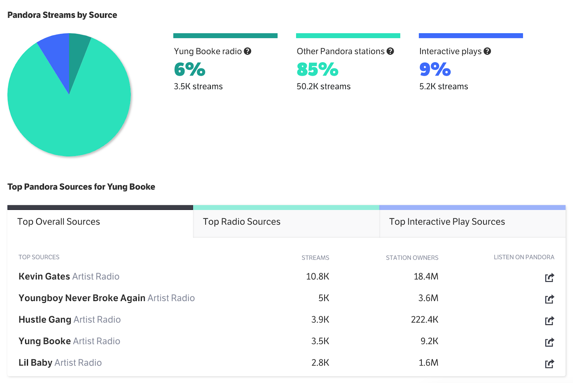
Task: Click the Yung Booke radio legend label
Action: tap(208, 51)
